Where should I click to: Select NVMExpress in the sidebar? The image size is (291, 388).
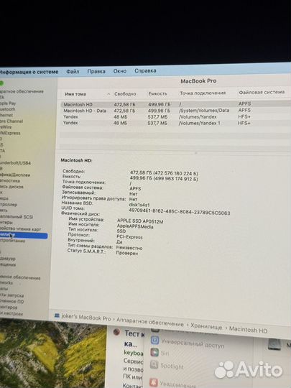(x=10, y=133)
